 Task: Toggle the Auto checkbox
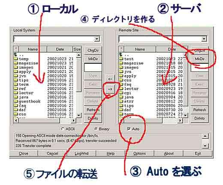click(x=129, y=129)
